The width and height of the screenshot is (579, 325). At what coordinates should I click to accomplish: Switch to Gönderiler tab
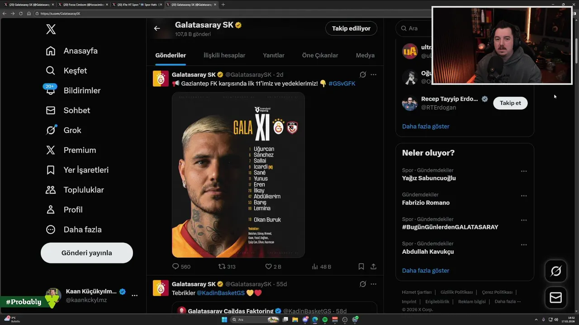[171, 56]
